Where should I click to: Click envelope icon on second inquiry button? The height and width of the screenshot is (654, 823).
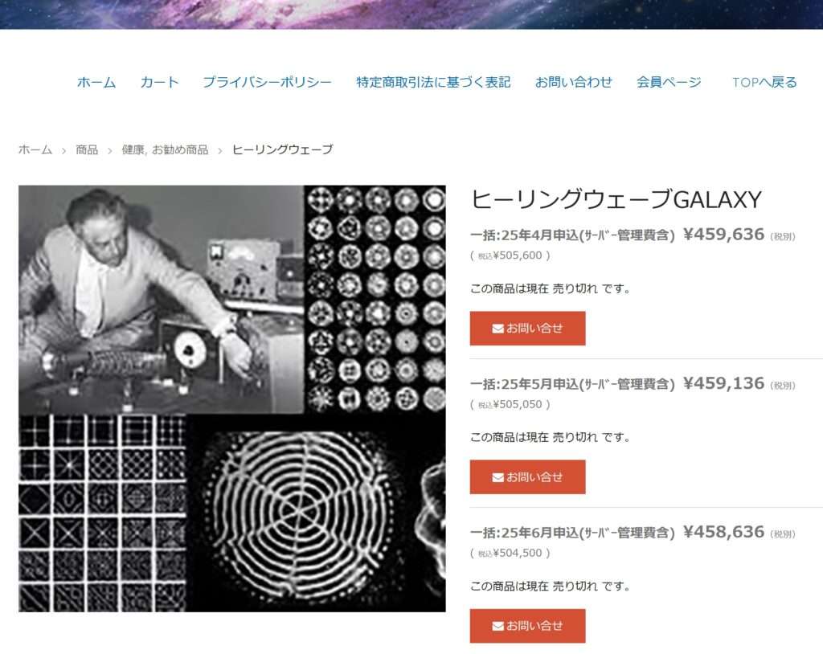coord(497,477)
